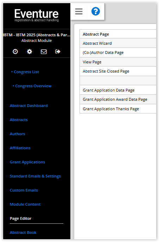This screenshot has height=242, width=159.
Task: Click the Eventure logo
Action: [37, 15]
